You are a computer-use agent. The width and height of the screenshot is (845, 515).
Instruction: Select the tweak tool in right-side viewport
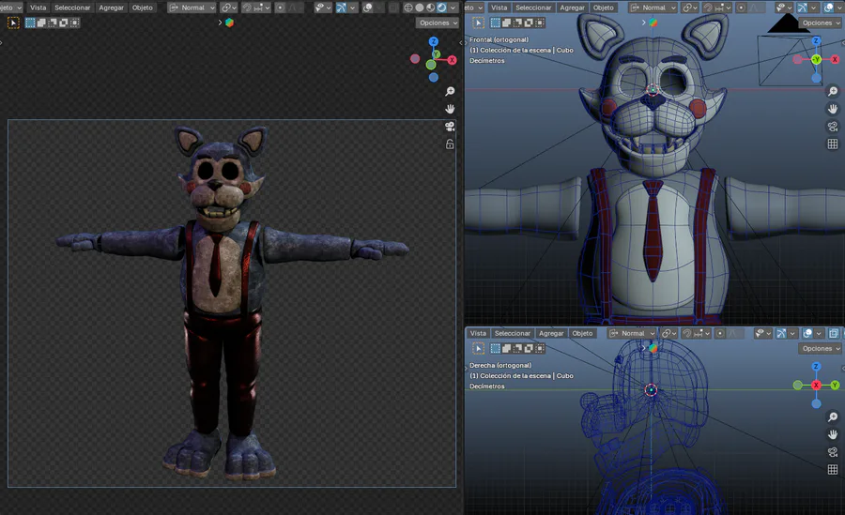(x=479, y=349)
